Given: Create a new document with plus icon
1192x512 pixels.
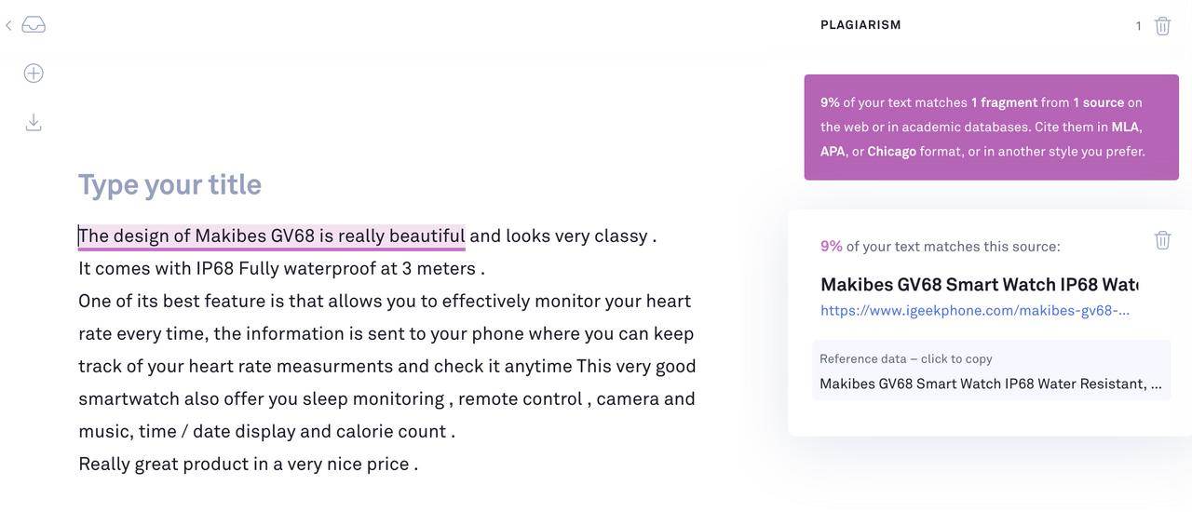Looking at the screenshot, I should [34, 74].
